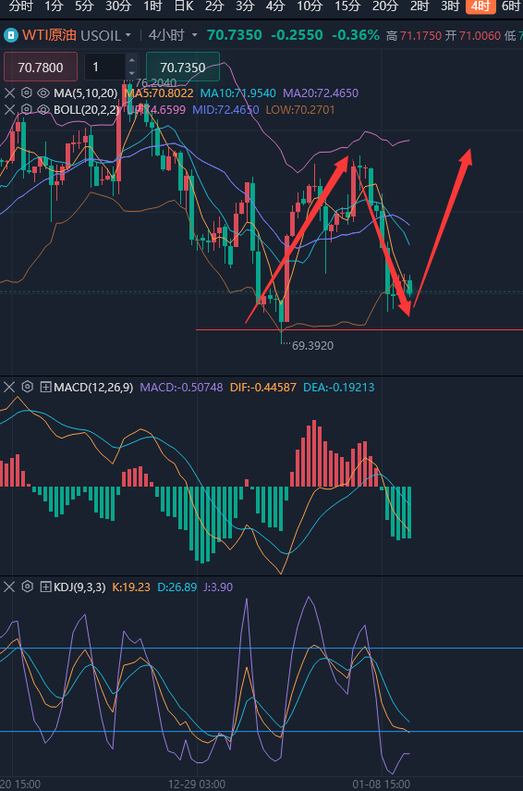
Task: Open settings gear for BOLL(20,2,2)
Action: click(27, 109)
